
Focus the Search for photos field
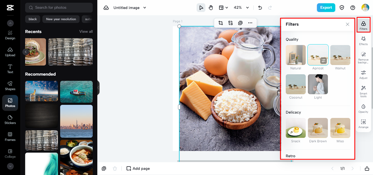[x=59, y=8]
